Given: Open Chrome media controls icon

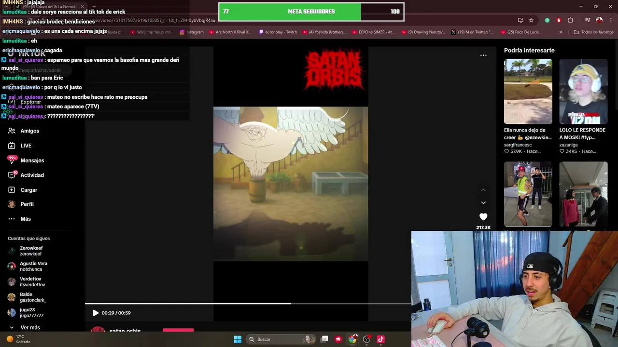Looking at the screenshot, I should point(588,20).
